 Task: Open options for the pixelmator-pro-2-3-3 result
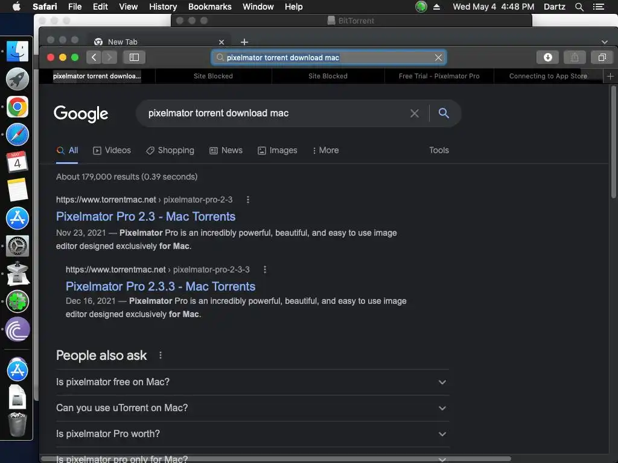[x=265, y=269]
